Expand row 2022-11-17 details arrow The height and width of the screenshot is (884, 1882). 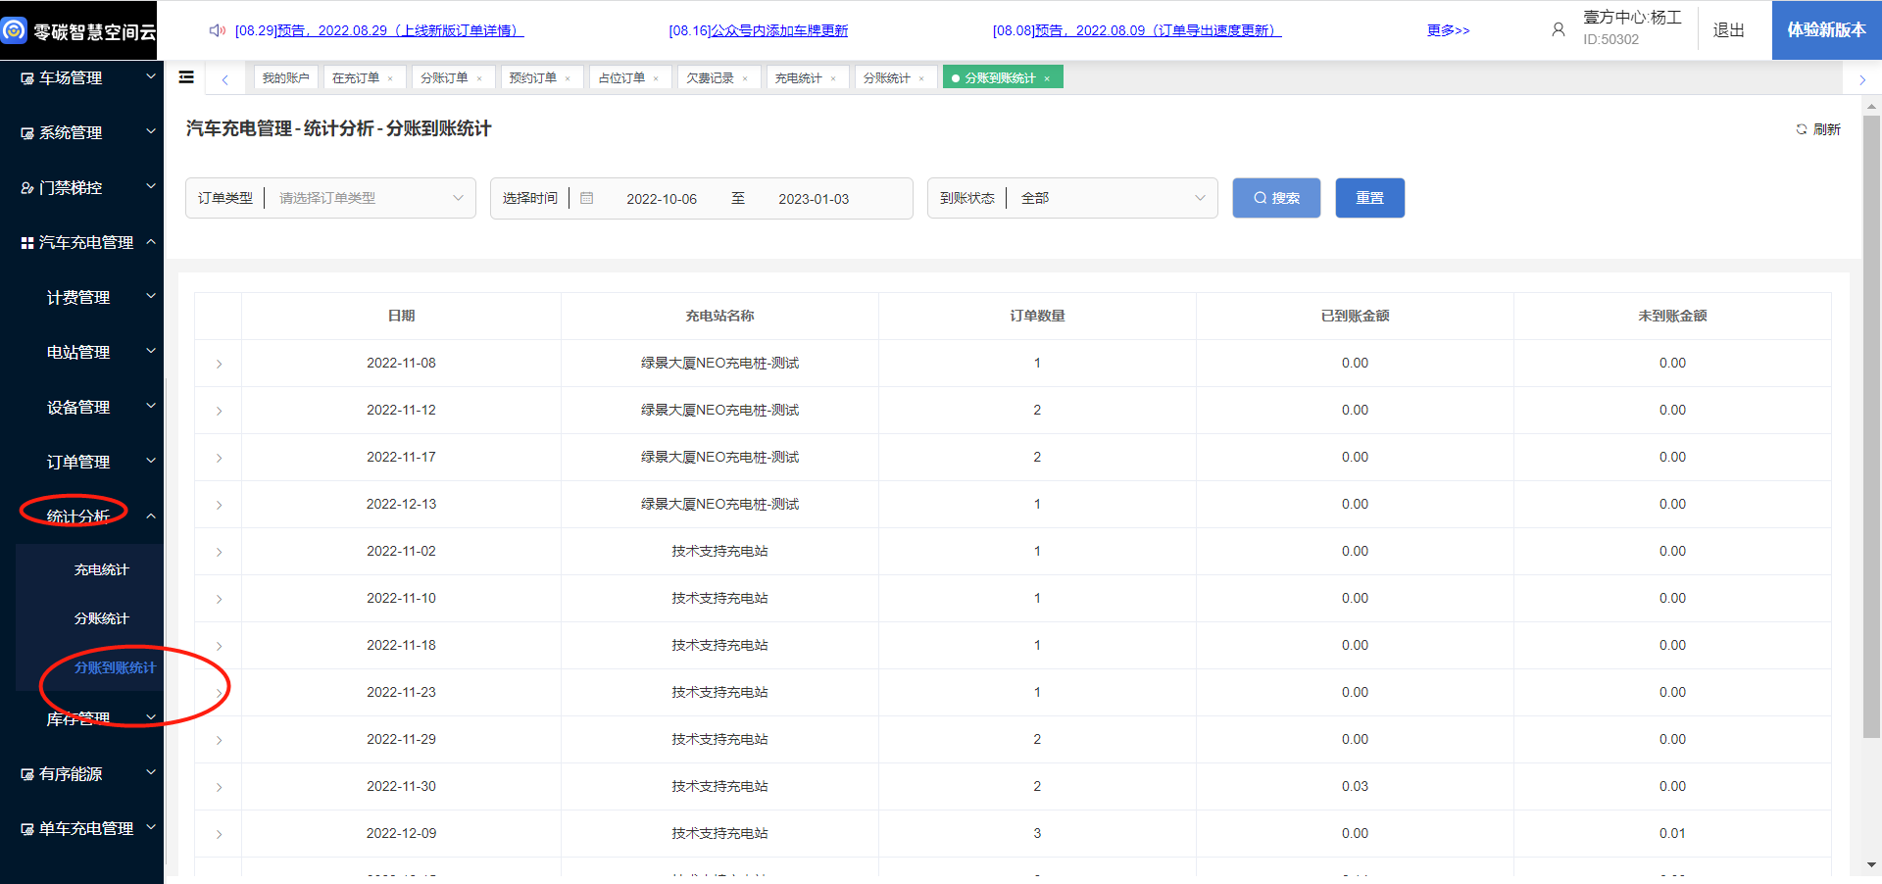pyautogui.click(x=219, y=458)
